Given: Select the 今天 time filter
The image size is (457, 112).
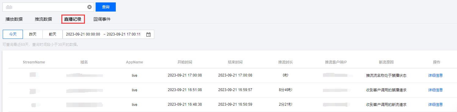Looking at the screenshot, I should 13,34.
